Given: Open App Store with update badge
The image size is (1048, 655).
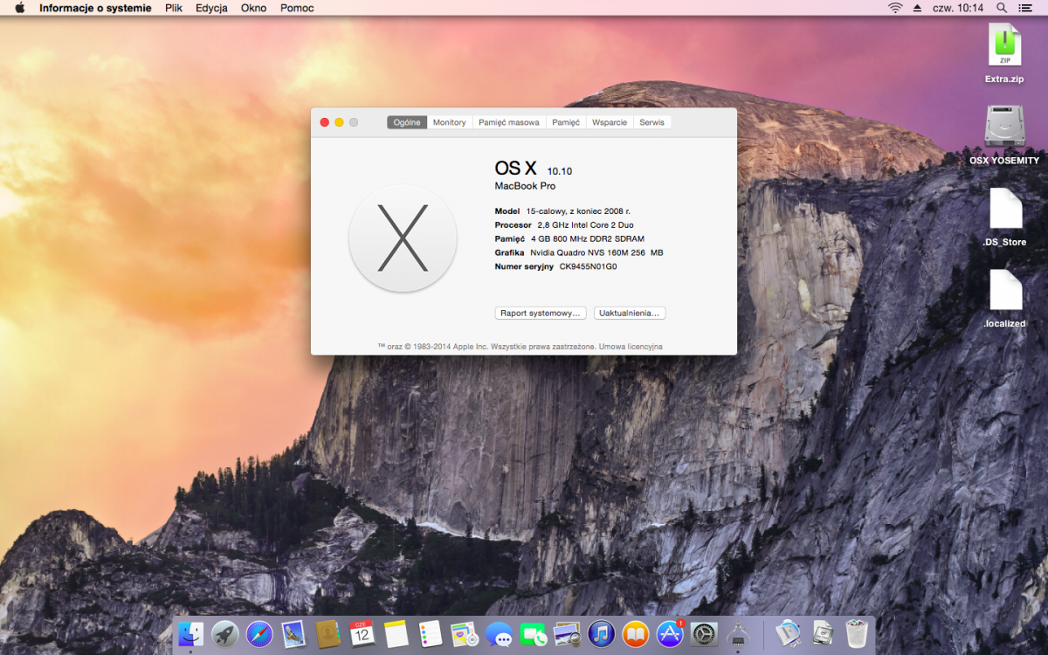Looking at the screenshot, I should [x=670, y=634].
